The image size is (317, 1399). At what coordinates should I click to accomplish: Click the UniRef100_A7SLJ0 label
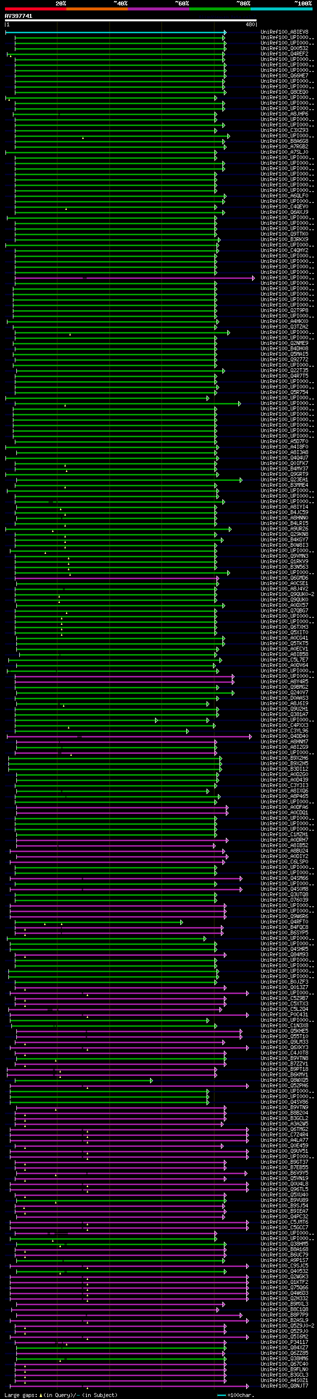tap(284, 152)
